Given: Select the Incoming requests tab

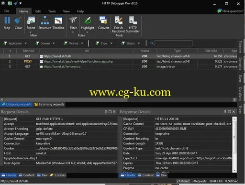Looking at the screenshot, I should pyautogui.click(x=49, y=104).
